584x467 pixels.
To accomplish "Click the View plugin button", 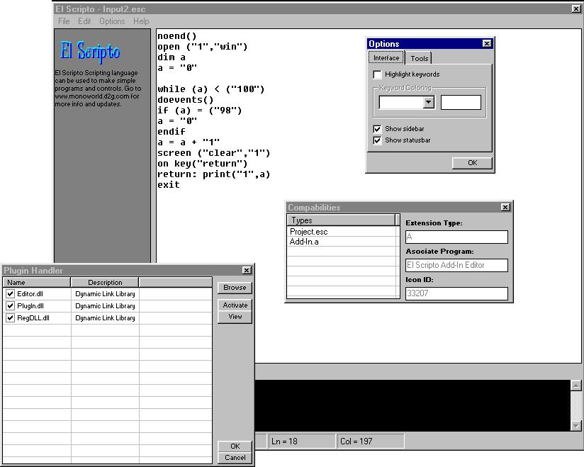I will point(235,317).
